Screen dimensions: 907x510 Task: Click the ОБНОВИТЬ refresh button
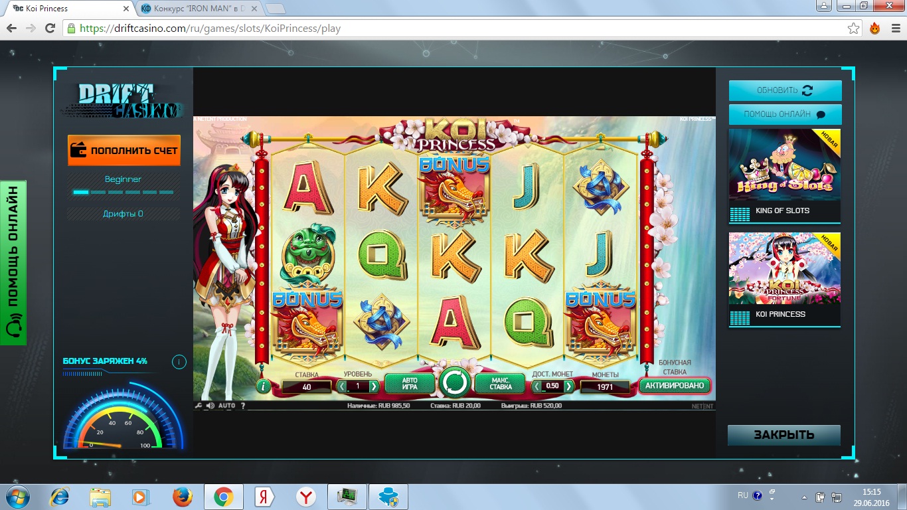pos(785,90)
